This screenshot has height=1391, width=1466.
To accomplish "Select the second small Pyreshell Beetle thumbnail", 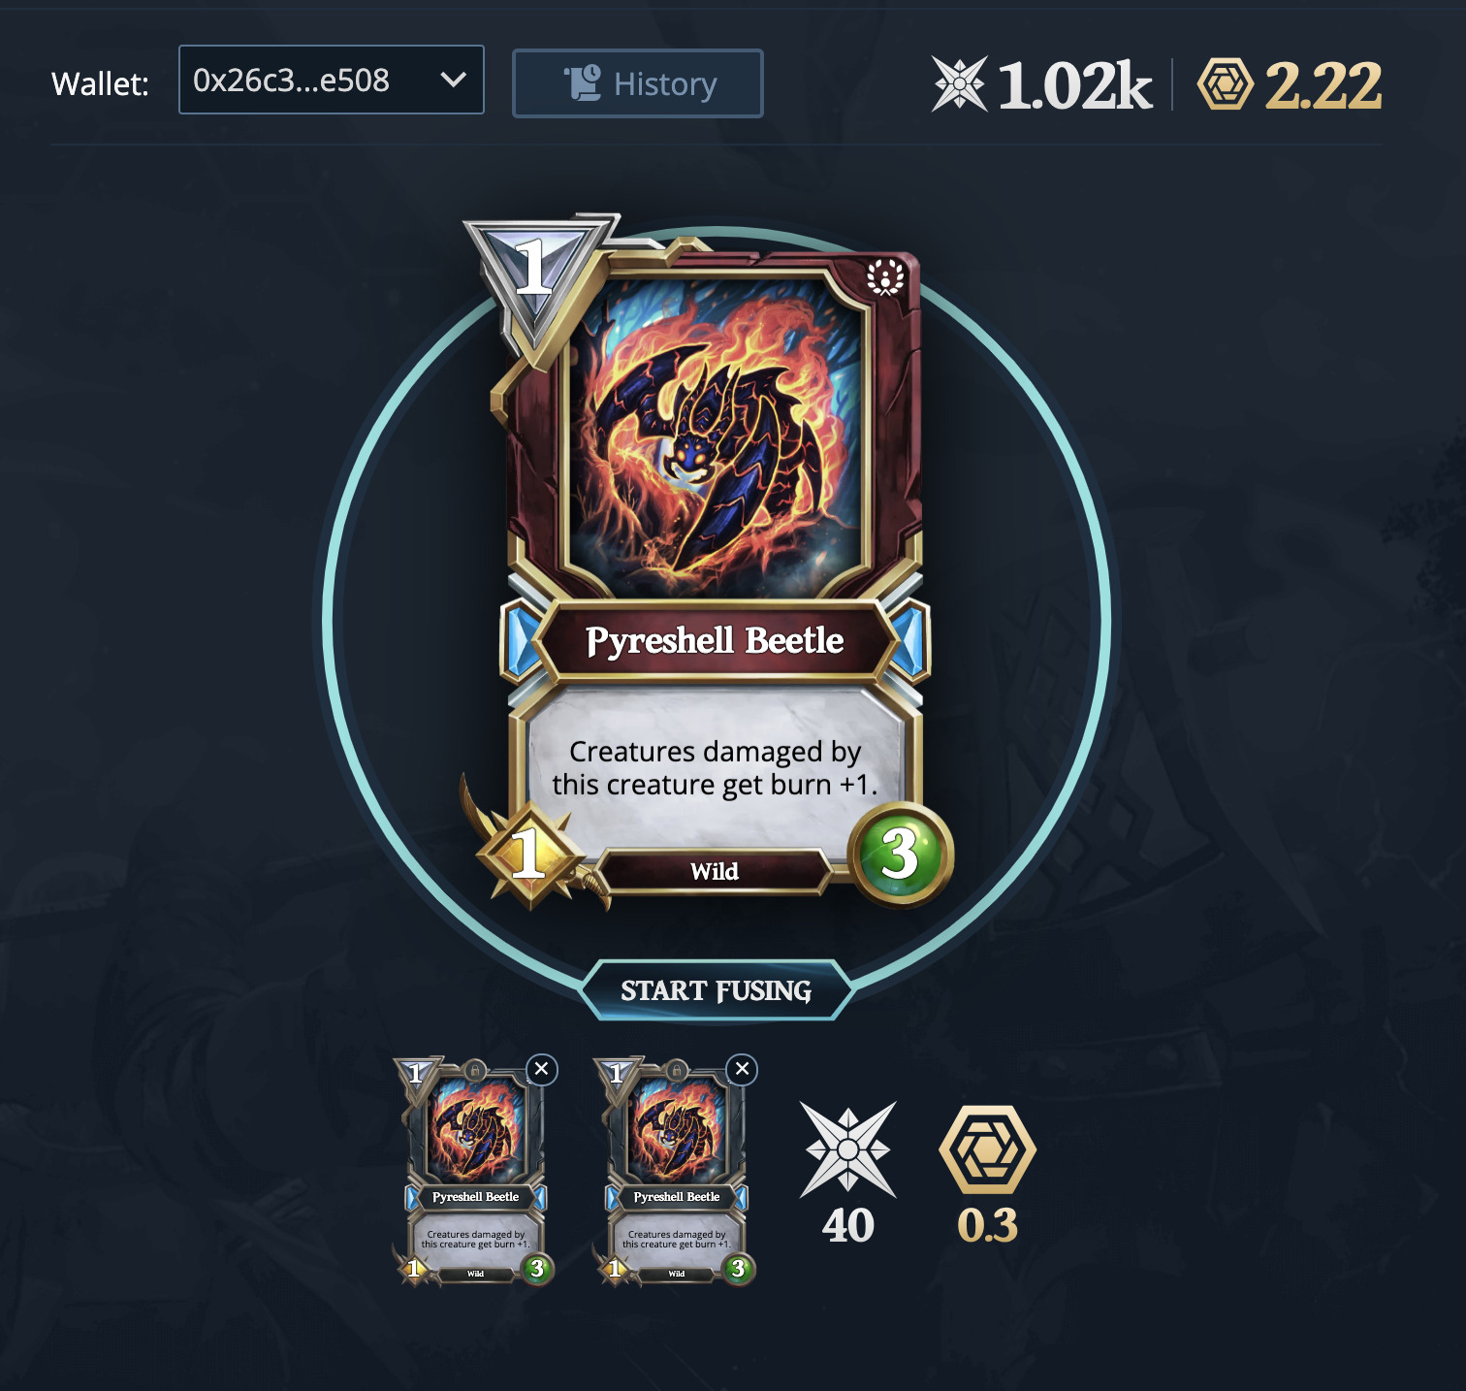I will [x=675, y=1171].
